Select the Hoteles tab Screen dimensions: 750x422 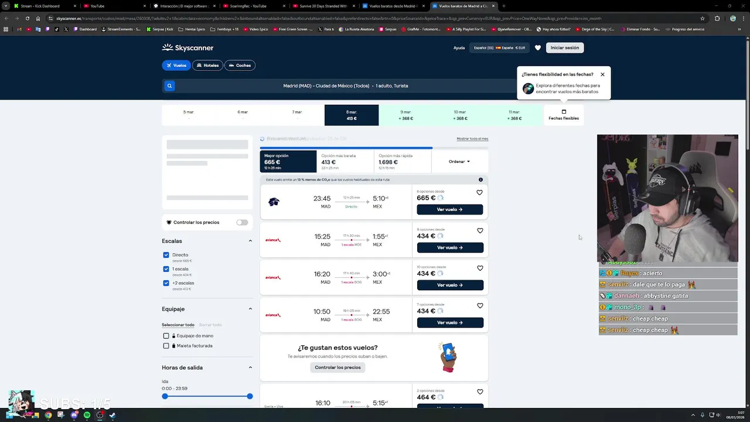[208, 66]
